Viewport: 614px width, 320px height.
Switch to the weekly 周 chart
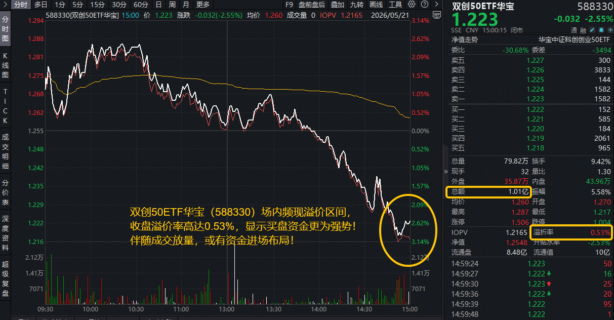coord(173,4)
